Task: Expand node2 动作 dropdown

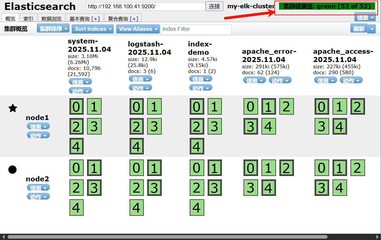Action: [39, 197]
